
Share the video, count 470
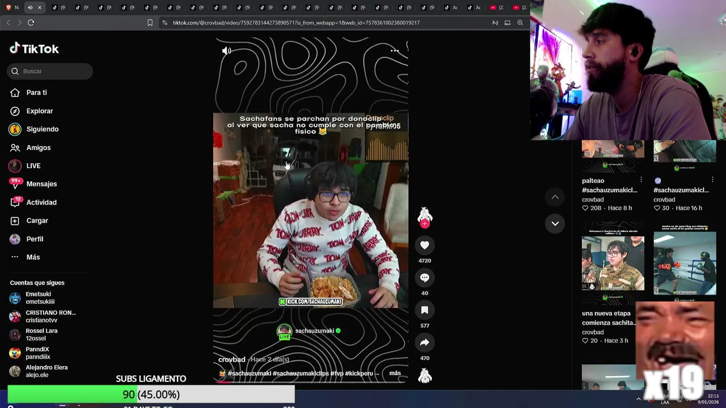(x=424, y=342)
